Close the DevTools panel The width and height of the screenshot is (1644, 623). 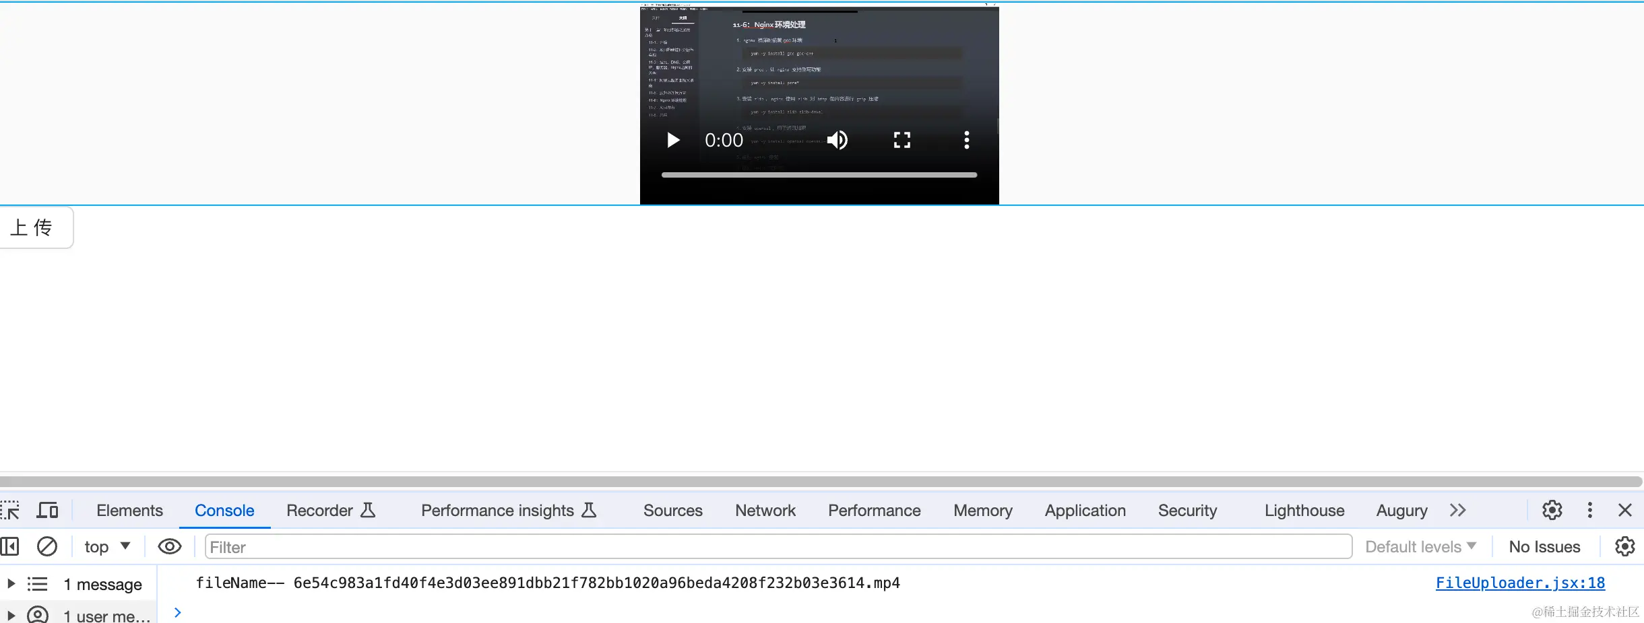(x=1625, y=510)
